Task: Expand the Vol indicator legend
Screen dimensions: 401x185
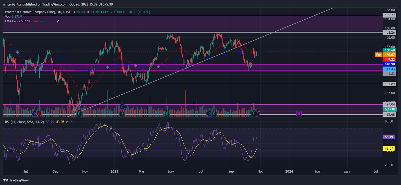Action: click(x=7, y=17)
